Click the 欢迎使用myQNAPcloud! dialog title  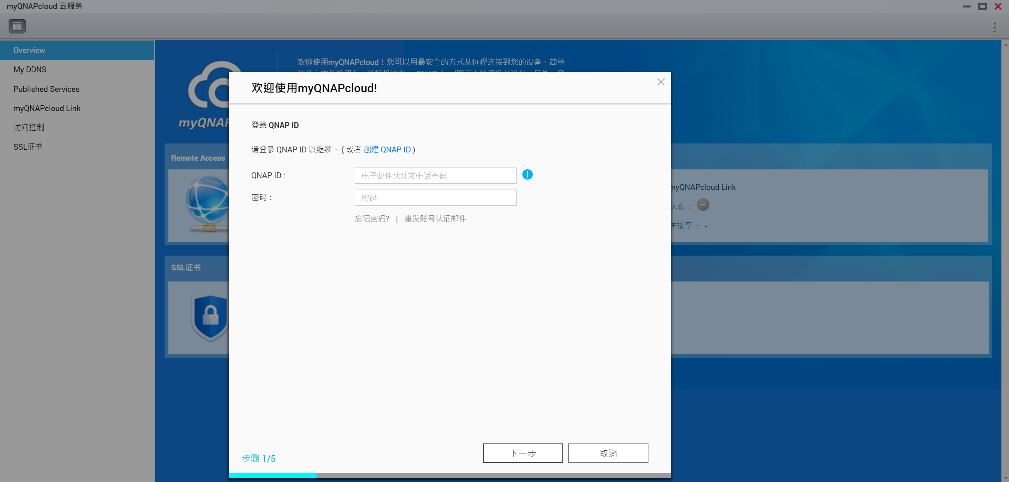[314, 88]
